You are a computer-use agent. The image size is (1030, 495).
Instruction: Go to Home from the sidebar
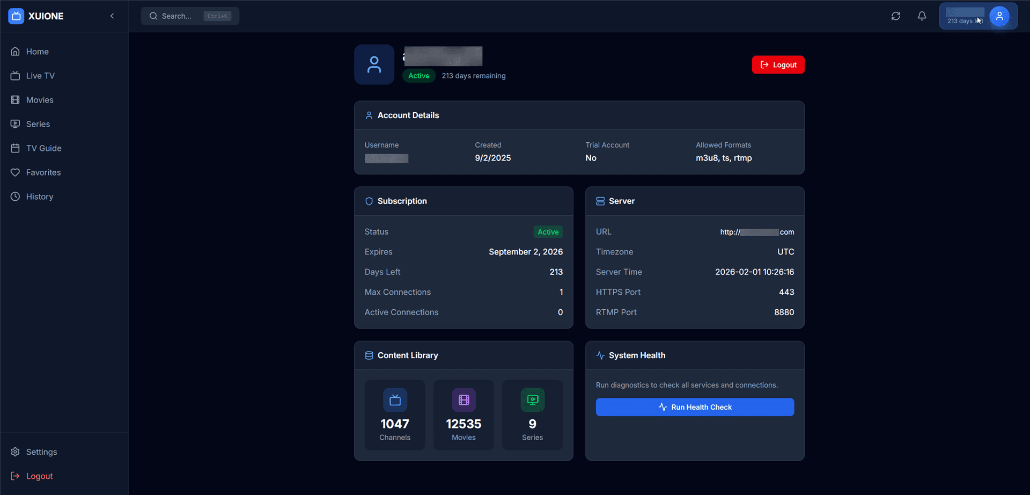click(x=38, y=52)
